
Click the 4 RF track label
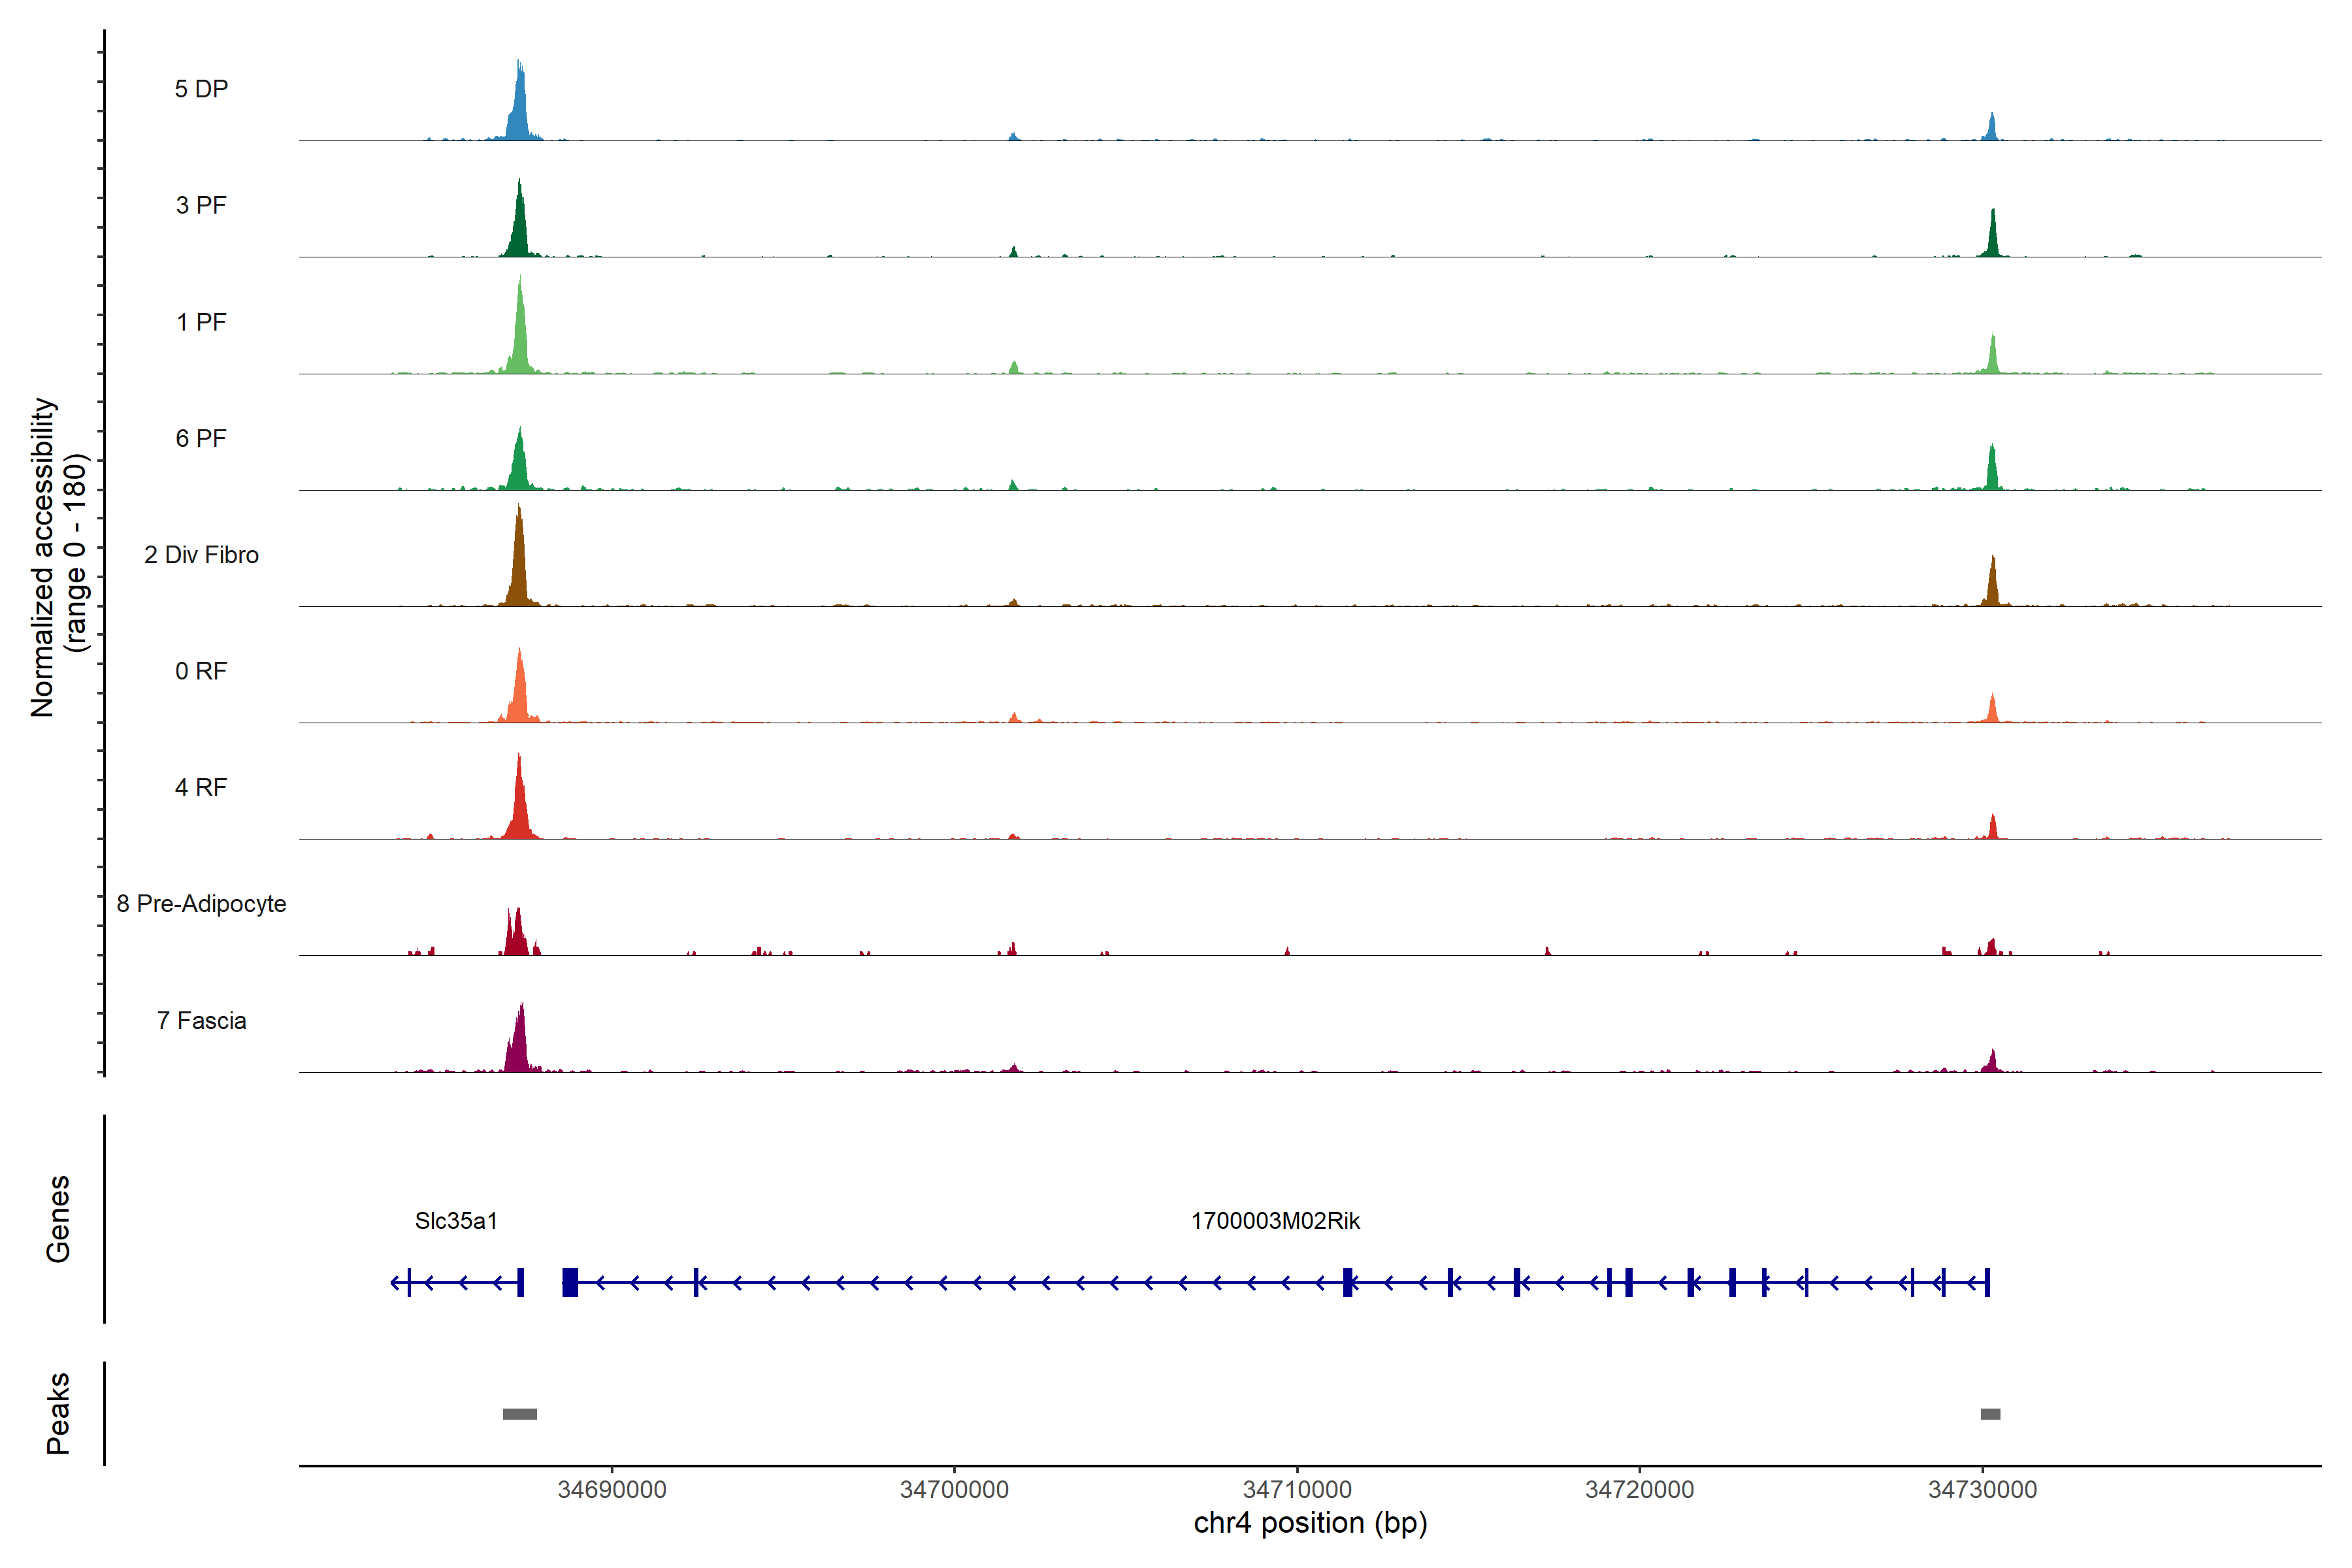201,787
